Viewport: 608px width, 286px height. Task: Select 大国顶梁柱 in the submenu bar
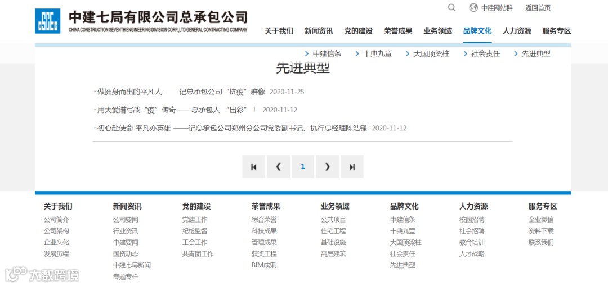(431, 54)
